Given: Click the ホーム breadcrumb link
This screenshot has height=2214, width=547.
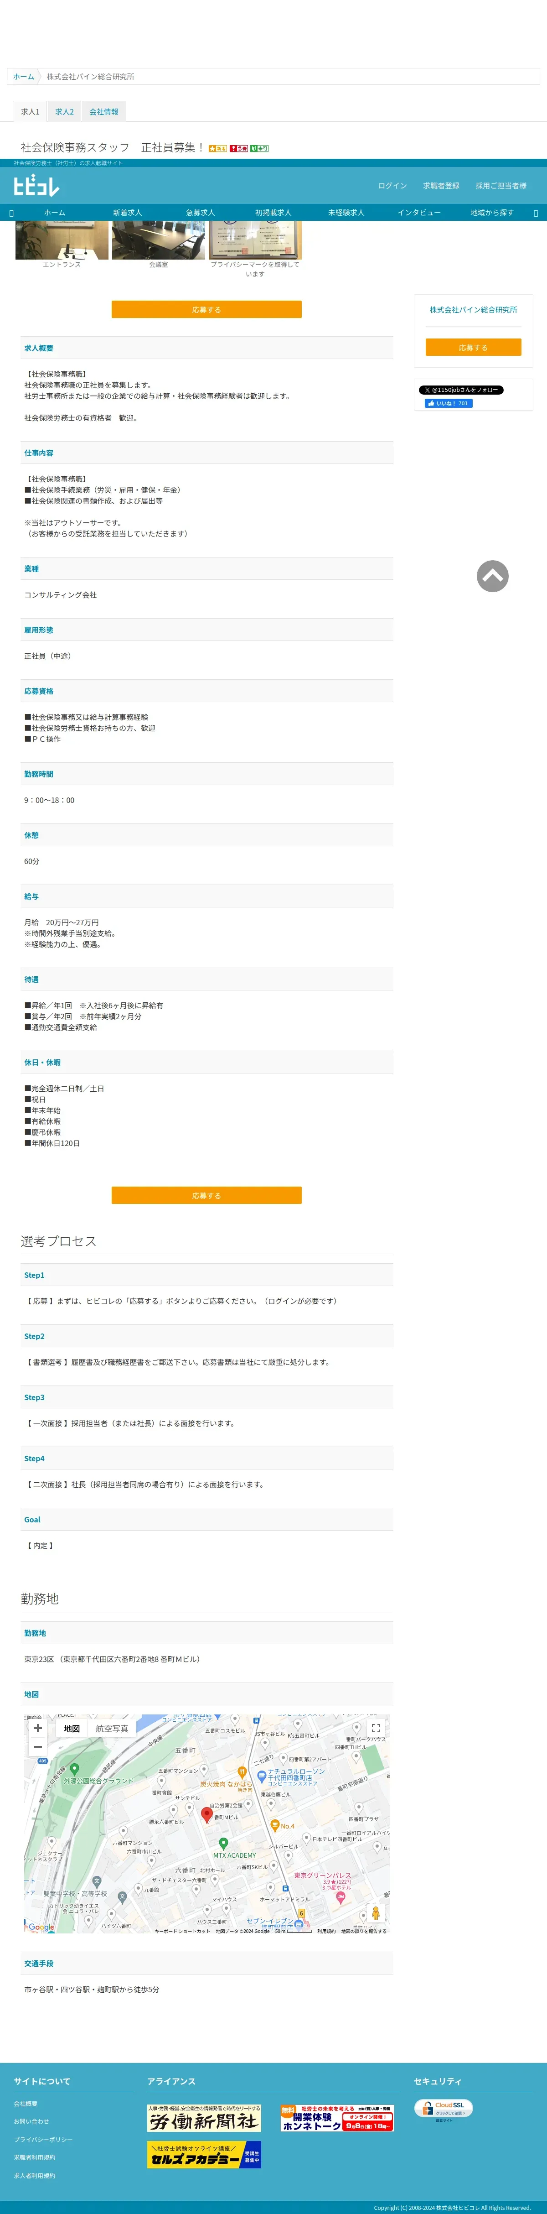Looking at the screenshot, I should pos(24,77).
